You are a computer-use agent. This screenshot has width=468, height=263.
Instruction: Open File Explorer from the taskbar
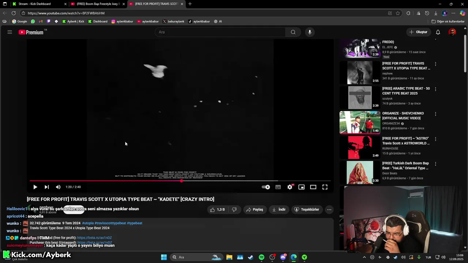[229, 257]
